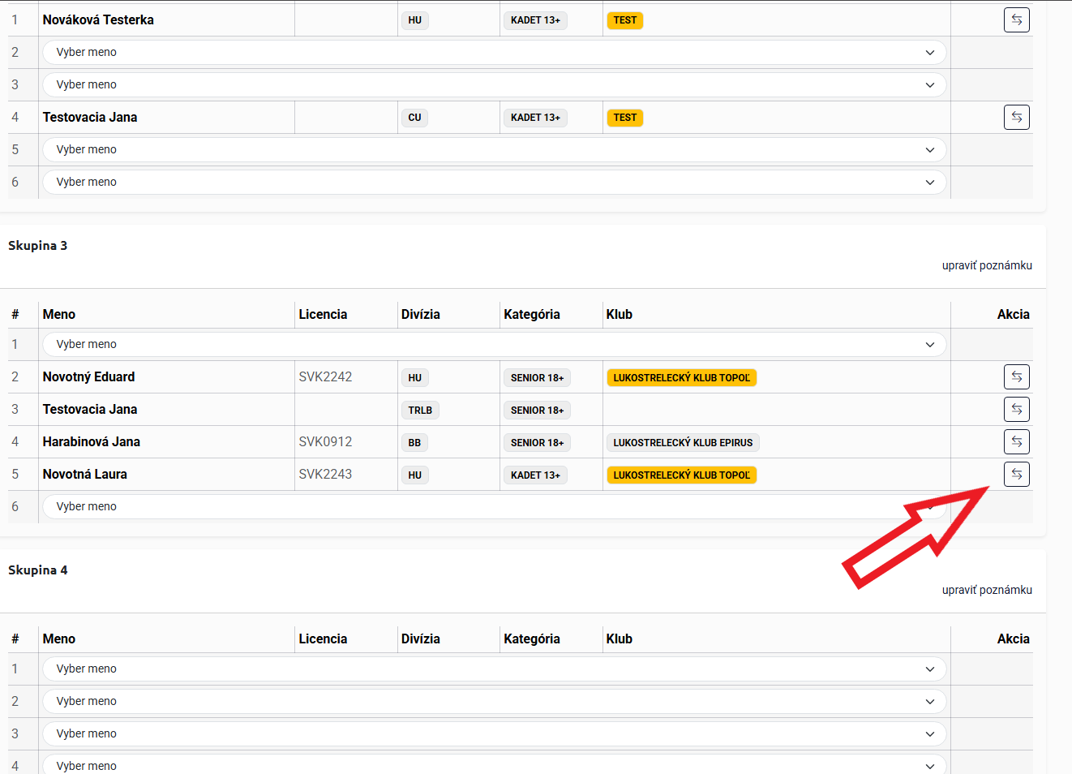
Task: Click swap icon for Novotná Laura
Action: click(x=1016, y=475)
